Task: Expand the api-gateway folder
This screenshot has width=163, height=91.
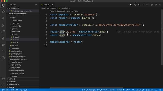Action: (16, 65)
